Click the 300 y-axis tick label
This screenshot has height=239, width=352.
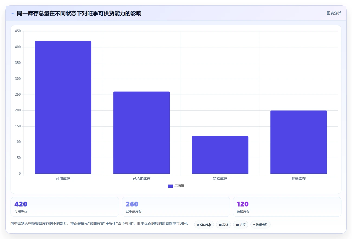pos(18,79)
